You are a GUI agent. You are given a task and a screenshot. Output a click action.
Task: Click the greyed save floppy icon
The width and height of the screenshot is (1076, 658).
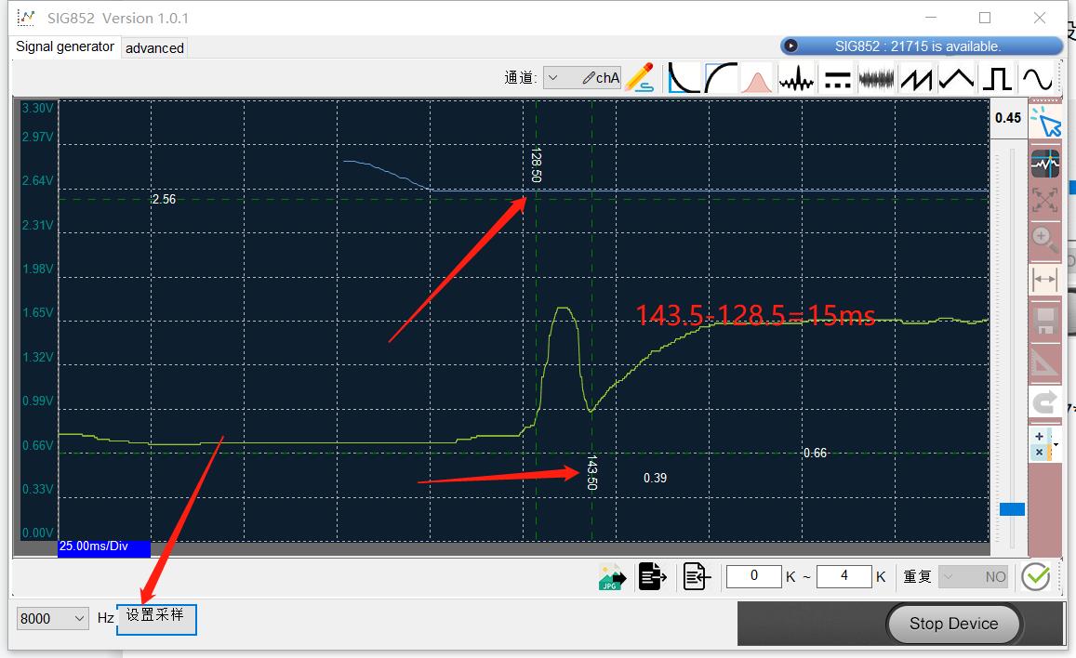[1044, 320]
